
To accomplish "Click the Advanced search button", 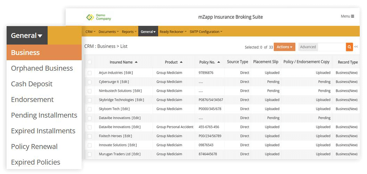I will [308, 47].
